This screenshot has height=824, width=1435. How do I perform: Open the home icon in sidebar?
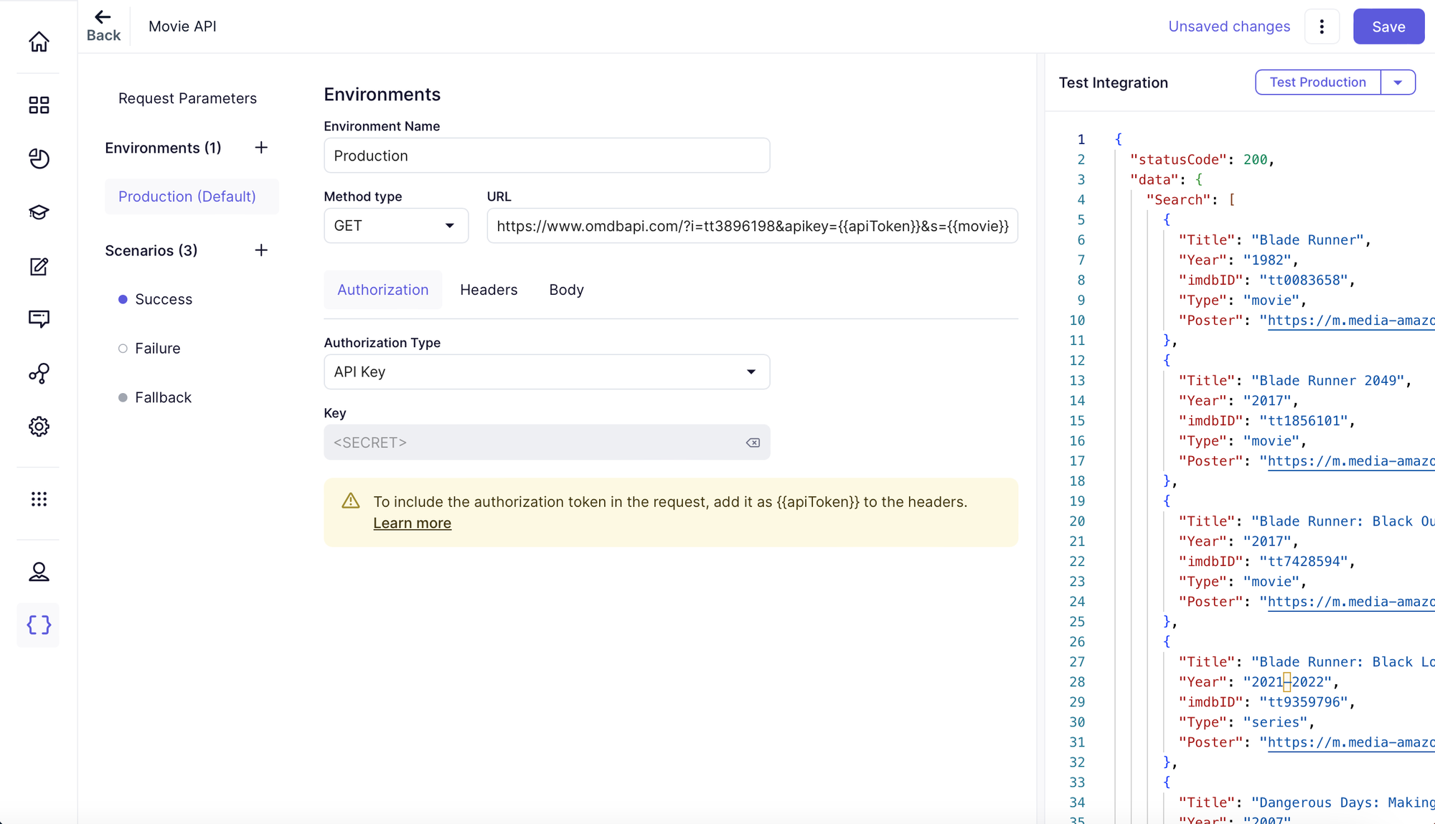39,42
